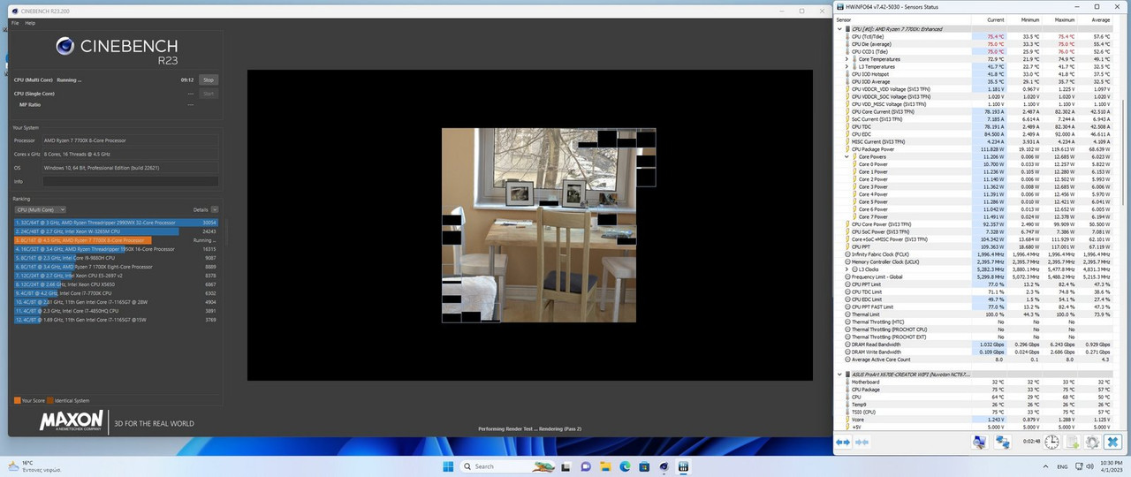Screen dimensions: 1131x477
Task: Expand L3 Clocks tree row
Action: [x=846, y=269]
